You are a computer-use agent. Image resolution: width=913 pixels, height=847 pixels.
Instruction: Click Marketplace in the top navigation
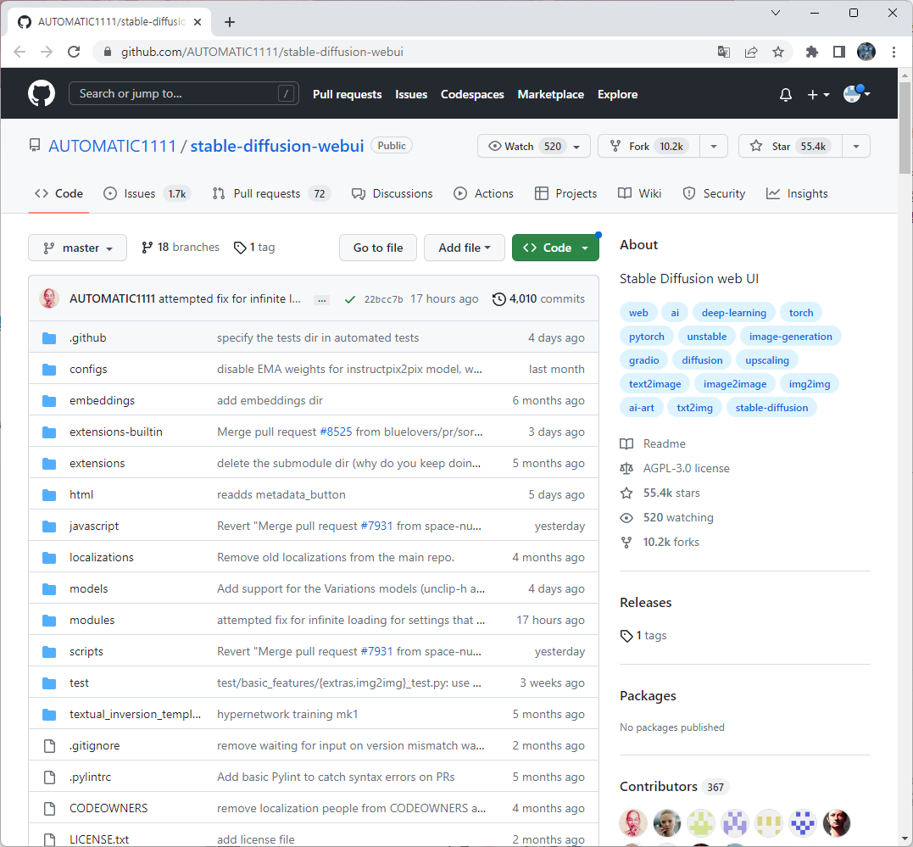[x=550, y=94]
